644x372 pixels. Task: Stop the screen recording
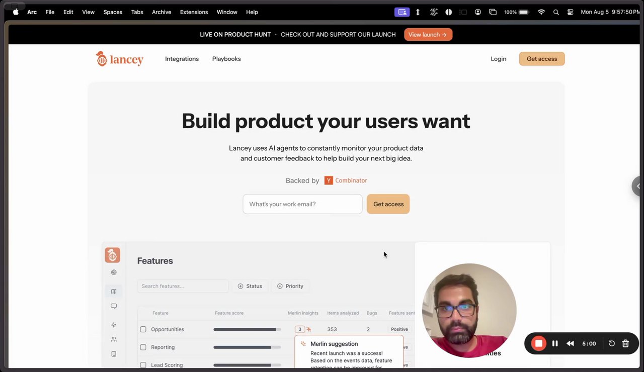(539, 343)
